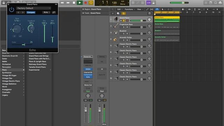Viewport: 224px width, 126px height.
Task: Click the Fast Forward transport button
Action: (68, 3)
